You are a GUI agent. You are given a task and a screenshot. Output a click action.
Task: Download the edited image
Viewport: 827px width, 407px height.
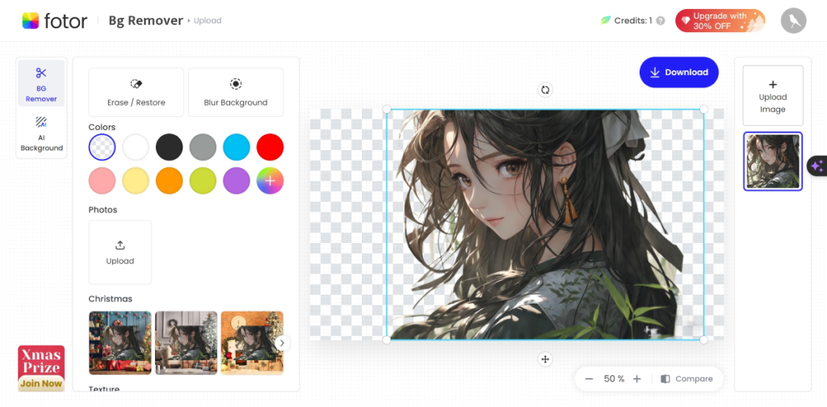click(678, 72)
